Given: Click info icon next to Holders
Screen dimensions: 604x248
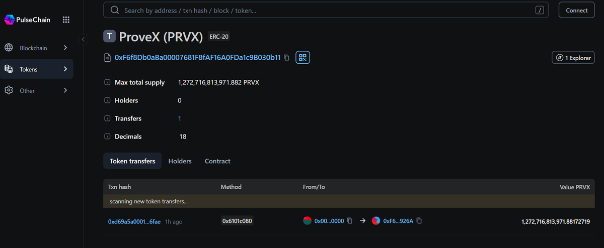Looking at the screenshot, I should [x=107, y=100].
